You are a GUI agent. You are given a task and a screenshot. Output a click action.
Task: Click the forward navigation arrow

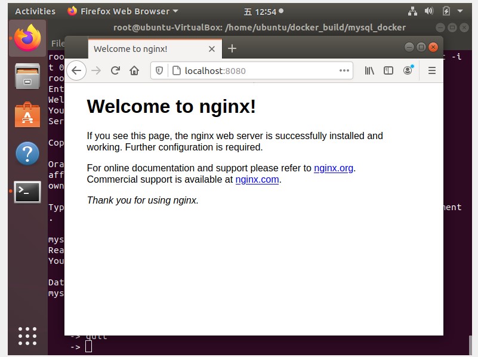pyautogui.click(x=96, y=70)
